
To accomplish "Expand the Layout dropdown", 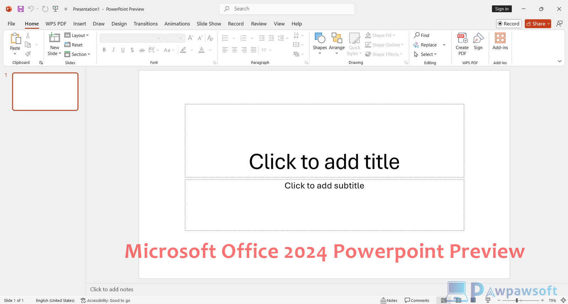I will tap(77, 35).
